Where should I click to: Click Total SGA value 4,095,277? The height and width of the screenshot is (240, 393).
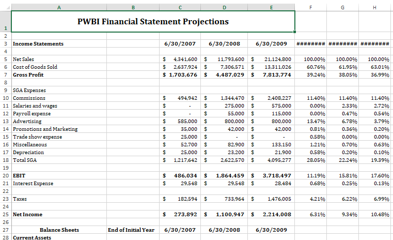pyautogui.click(x=279, y=160)
